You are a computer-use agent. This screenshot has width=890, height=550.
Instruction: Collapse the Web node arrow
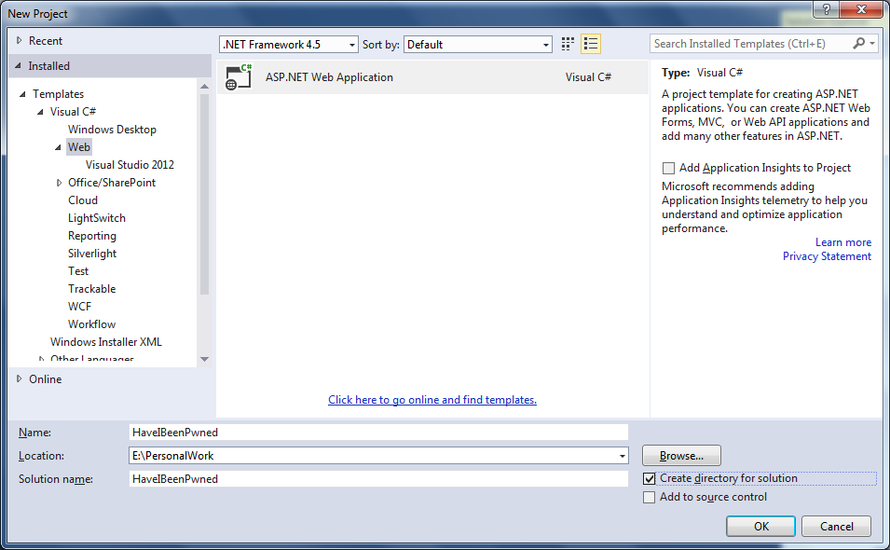point(58,147)
